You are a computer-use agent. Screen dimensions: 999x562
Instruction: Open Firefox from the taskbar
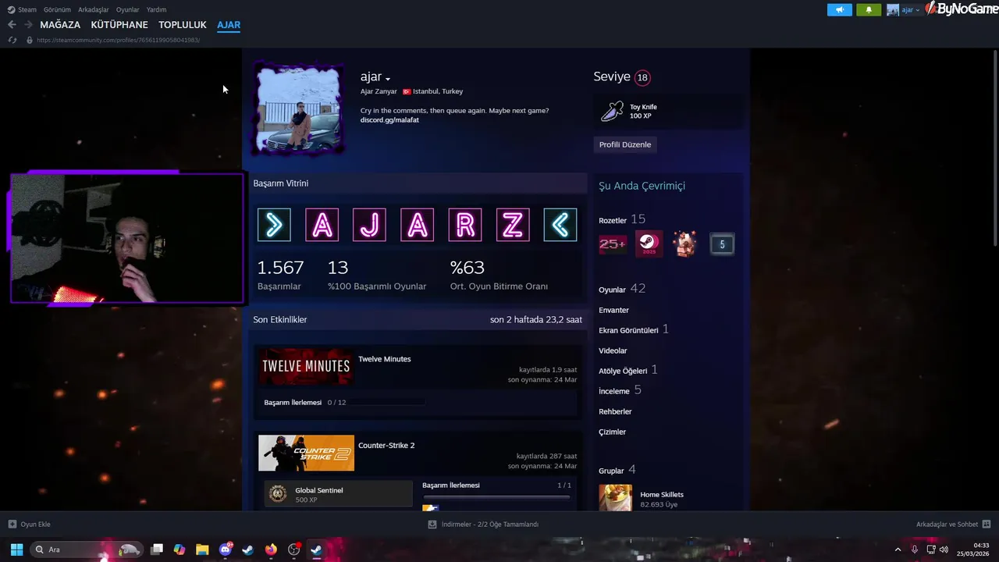(x=271, y=550)
